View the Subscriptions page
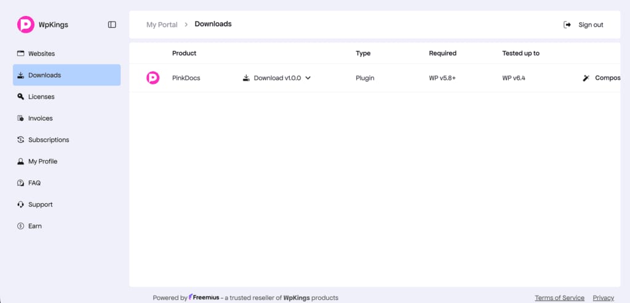The height and width of the screenshot is (303, 630). tap(66, 140)
